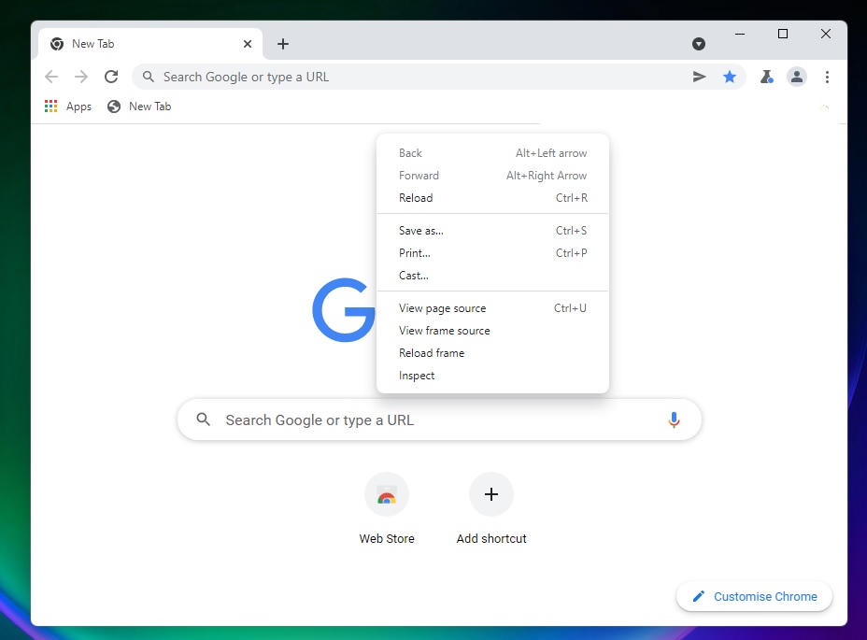
Task: Choose View page source
Action: (x=442, y=307)
